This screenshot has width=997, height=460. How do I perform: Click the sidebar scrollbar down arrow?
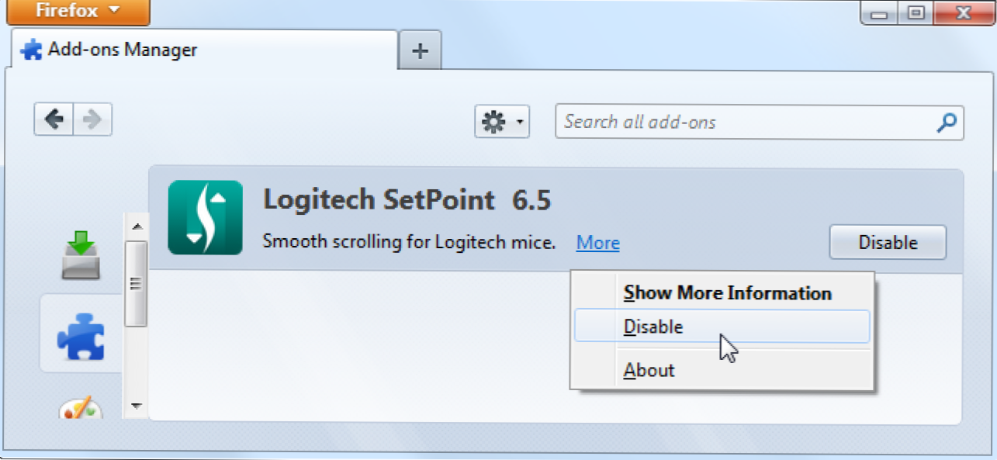coord(137,406)
